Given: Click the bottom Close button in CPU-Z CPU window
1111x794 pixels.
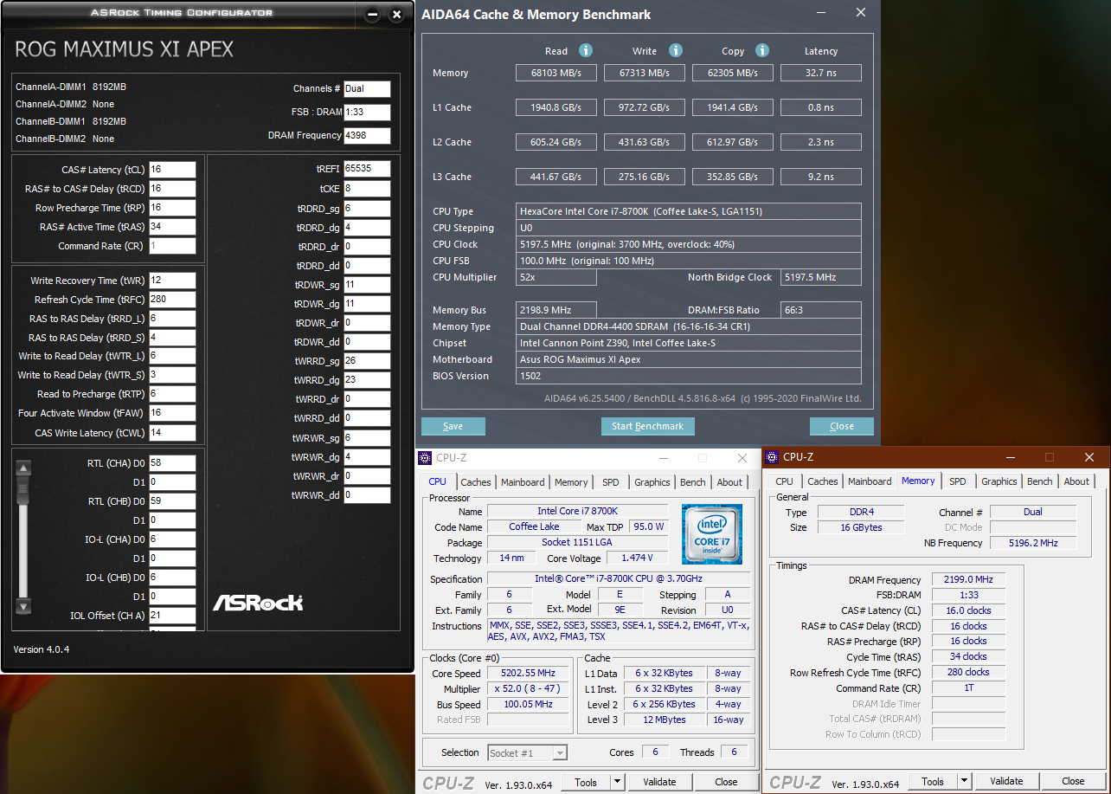Looking at the screenshot, I should pyautogui.click(x=726, y=782).
